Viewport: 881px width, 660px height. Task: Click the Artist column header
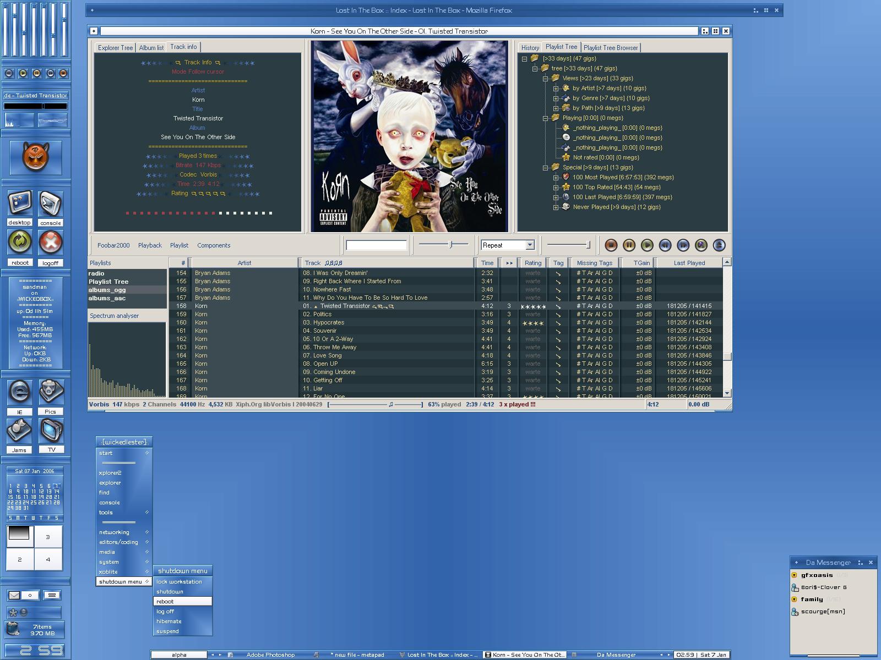pyautogui.click(x=244, y=263)
